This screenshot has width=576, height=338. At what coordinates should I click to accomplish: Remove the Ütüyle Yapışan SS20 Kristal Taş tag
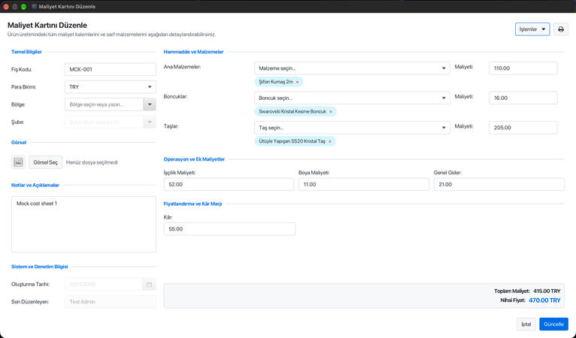(x=330, y=142)
